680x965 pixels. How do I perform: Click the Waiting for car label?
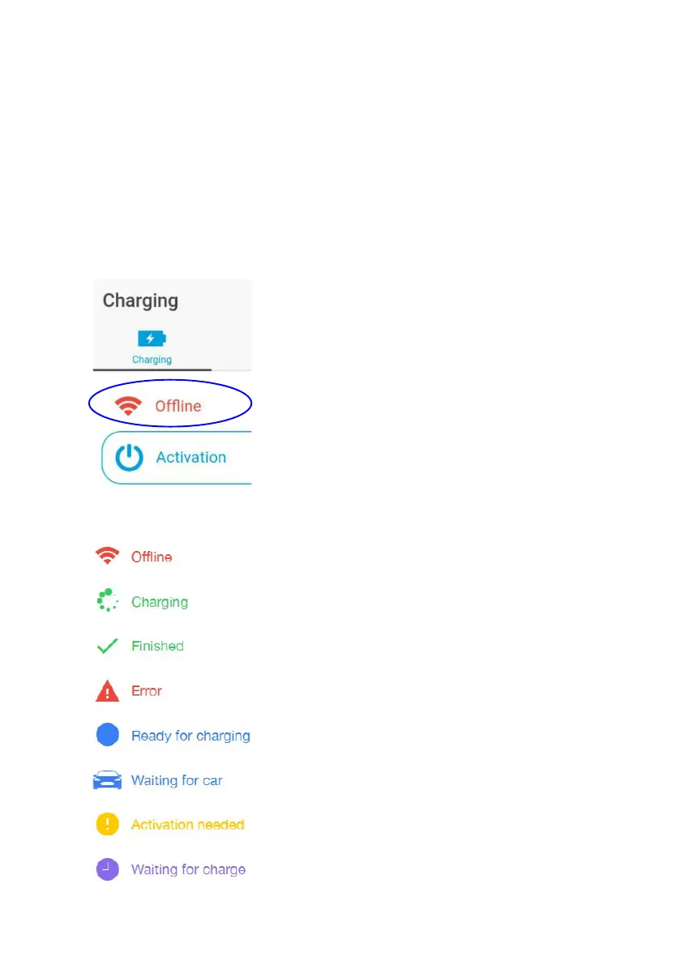coord(177,780)
